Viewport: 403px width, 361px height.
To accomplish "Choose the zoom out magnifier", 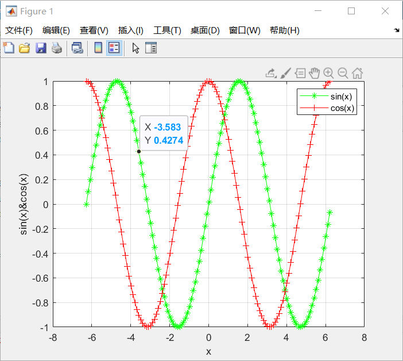I will click(x=343, y=74).
